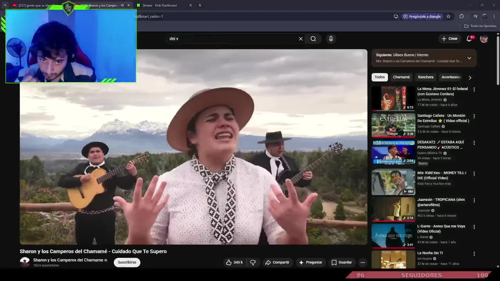Open Santiago Cañete Un Montón De Estrellas thumbnail
The width and height of the screenshot is (500, 281).
click(393, 125)
